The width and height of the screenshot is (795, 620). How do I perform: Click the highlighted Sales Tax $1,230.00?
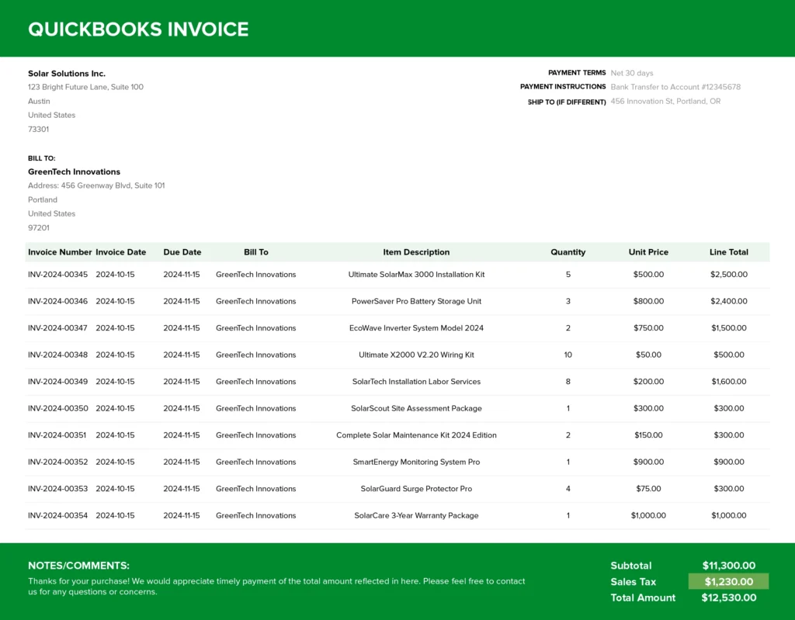click(x=728, y=581)
